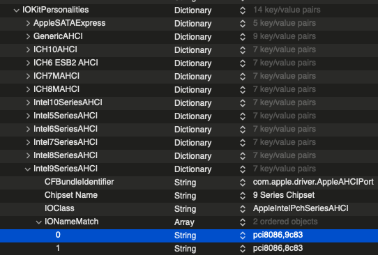Click the value pci8086,9c83
Image resolution: width=378 pixels, height=255 pixels.
coord(278,235)
